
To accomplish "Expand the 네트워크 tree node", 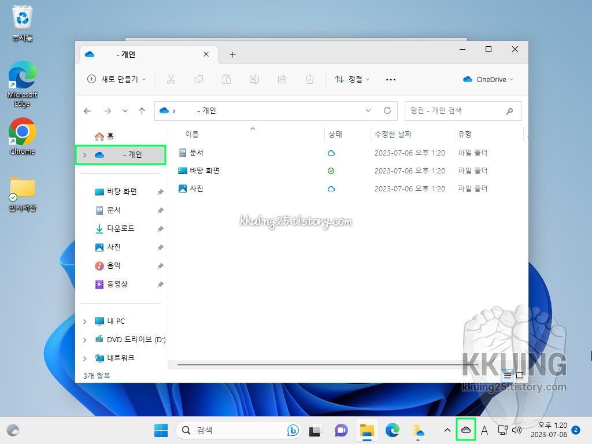I will [85, 358].
